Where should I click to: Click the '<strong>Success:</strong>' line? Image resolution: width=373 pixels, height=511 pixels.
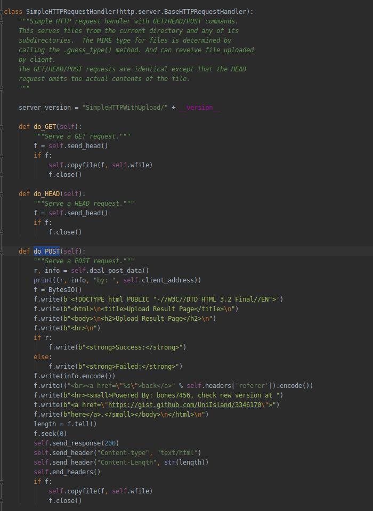point(117,347)
